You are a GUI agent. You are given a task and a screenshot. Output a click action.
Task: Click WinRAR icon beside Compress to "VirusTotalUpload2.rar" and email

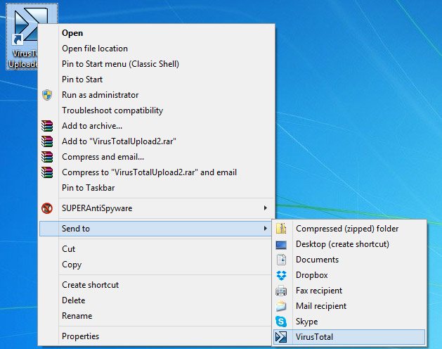coord(47,172)
